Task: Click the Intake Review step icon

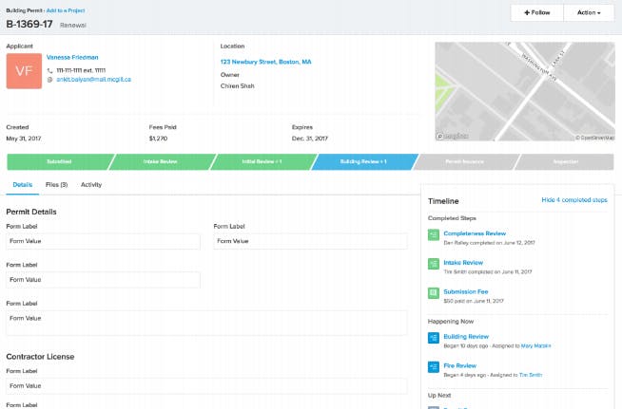Action: 434,264
